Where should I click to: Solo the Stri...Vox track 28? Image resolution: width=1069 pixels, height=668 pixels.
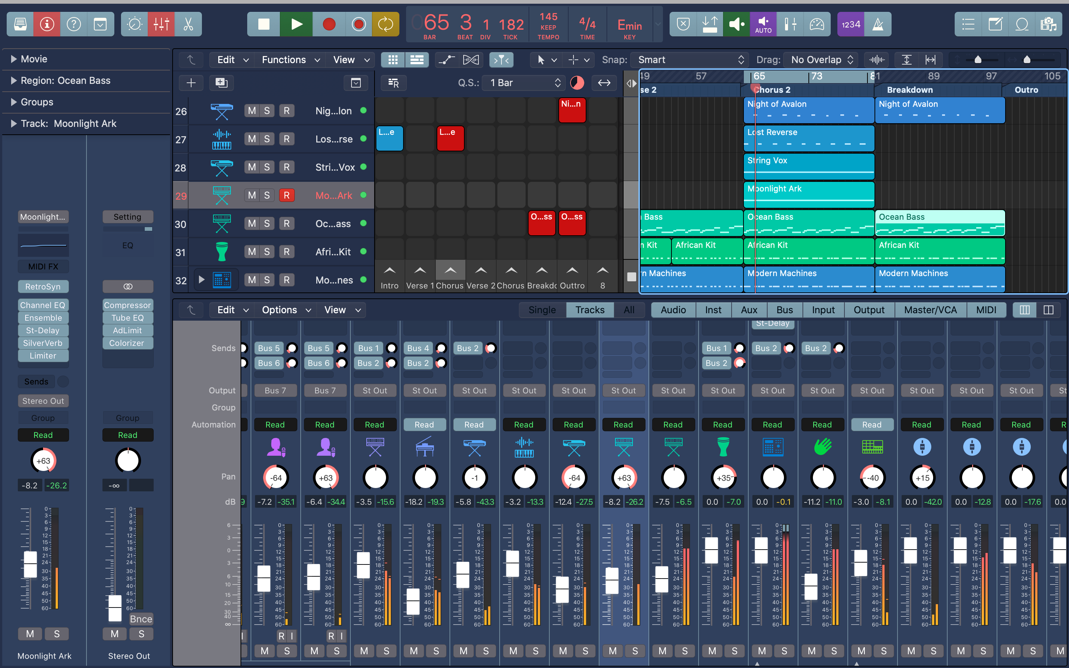tap(267, 167)
